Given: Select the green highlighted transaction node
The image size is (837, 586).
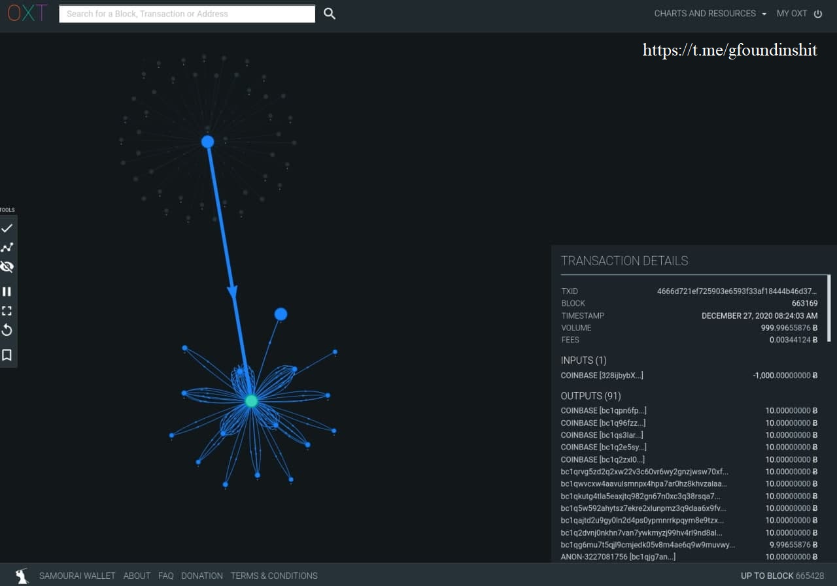Looking at the screenshot, I should pyautogui.click(x=251, y=400).
